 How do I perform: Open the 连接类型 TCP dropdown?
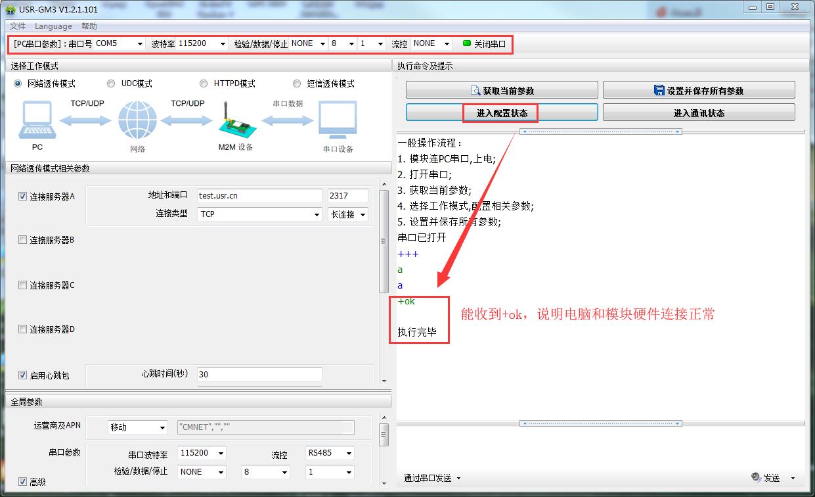tap(259, 214)
